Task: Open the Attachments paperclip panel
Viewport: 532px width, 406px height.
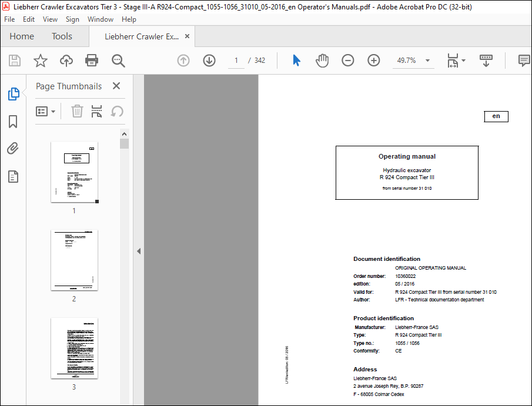Action: click(13, 149)
